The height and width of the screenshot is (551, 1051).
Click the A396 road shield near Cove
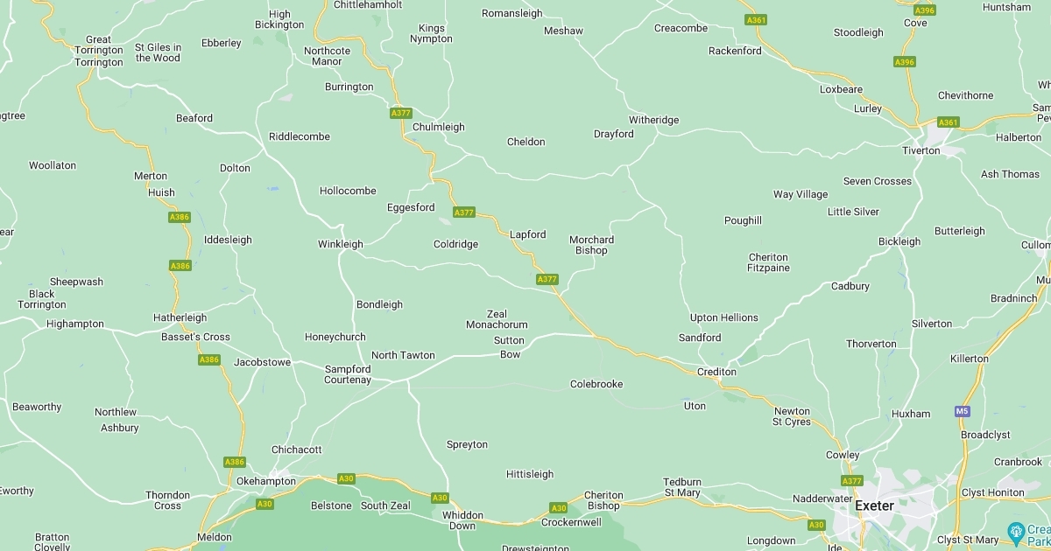tap(925, 10)
